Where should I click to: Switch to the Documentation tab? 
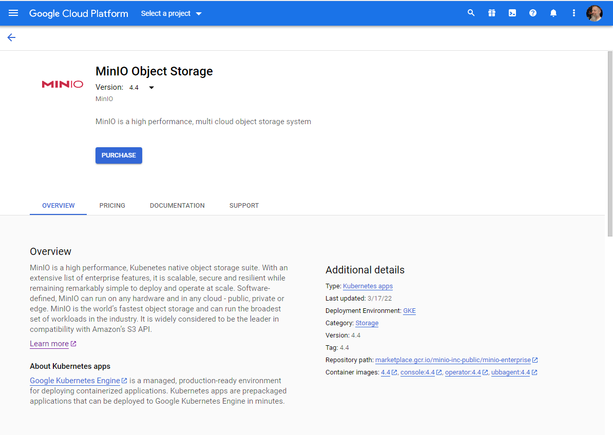[x=177, y=206]
